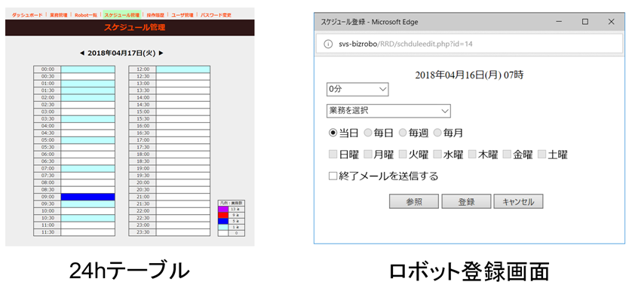This screenshot has width=632, height=291.
Task: Click the site info icon in address bar
Action: click(329, 44)
